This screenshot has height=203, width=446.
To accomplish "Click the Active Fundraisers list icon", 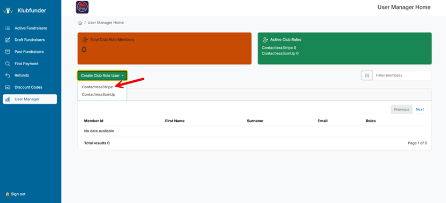I will click(8, 28).
